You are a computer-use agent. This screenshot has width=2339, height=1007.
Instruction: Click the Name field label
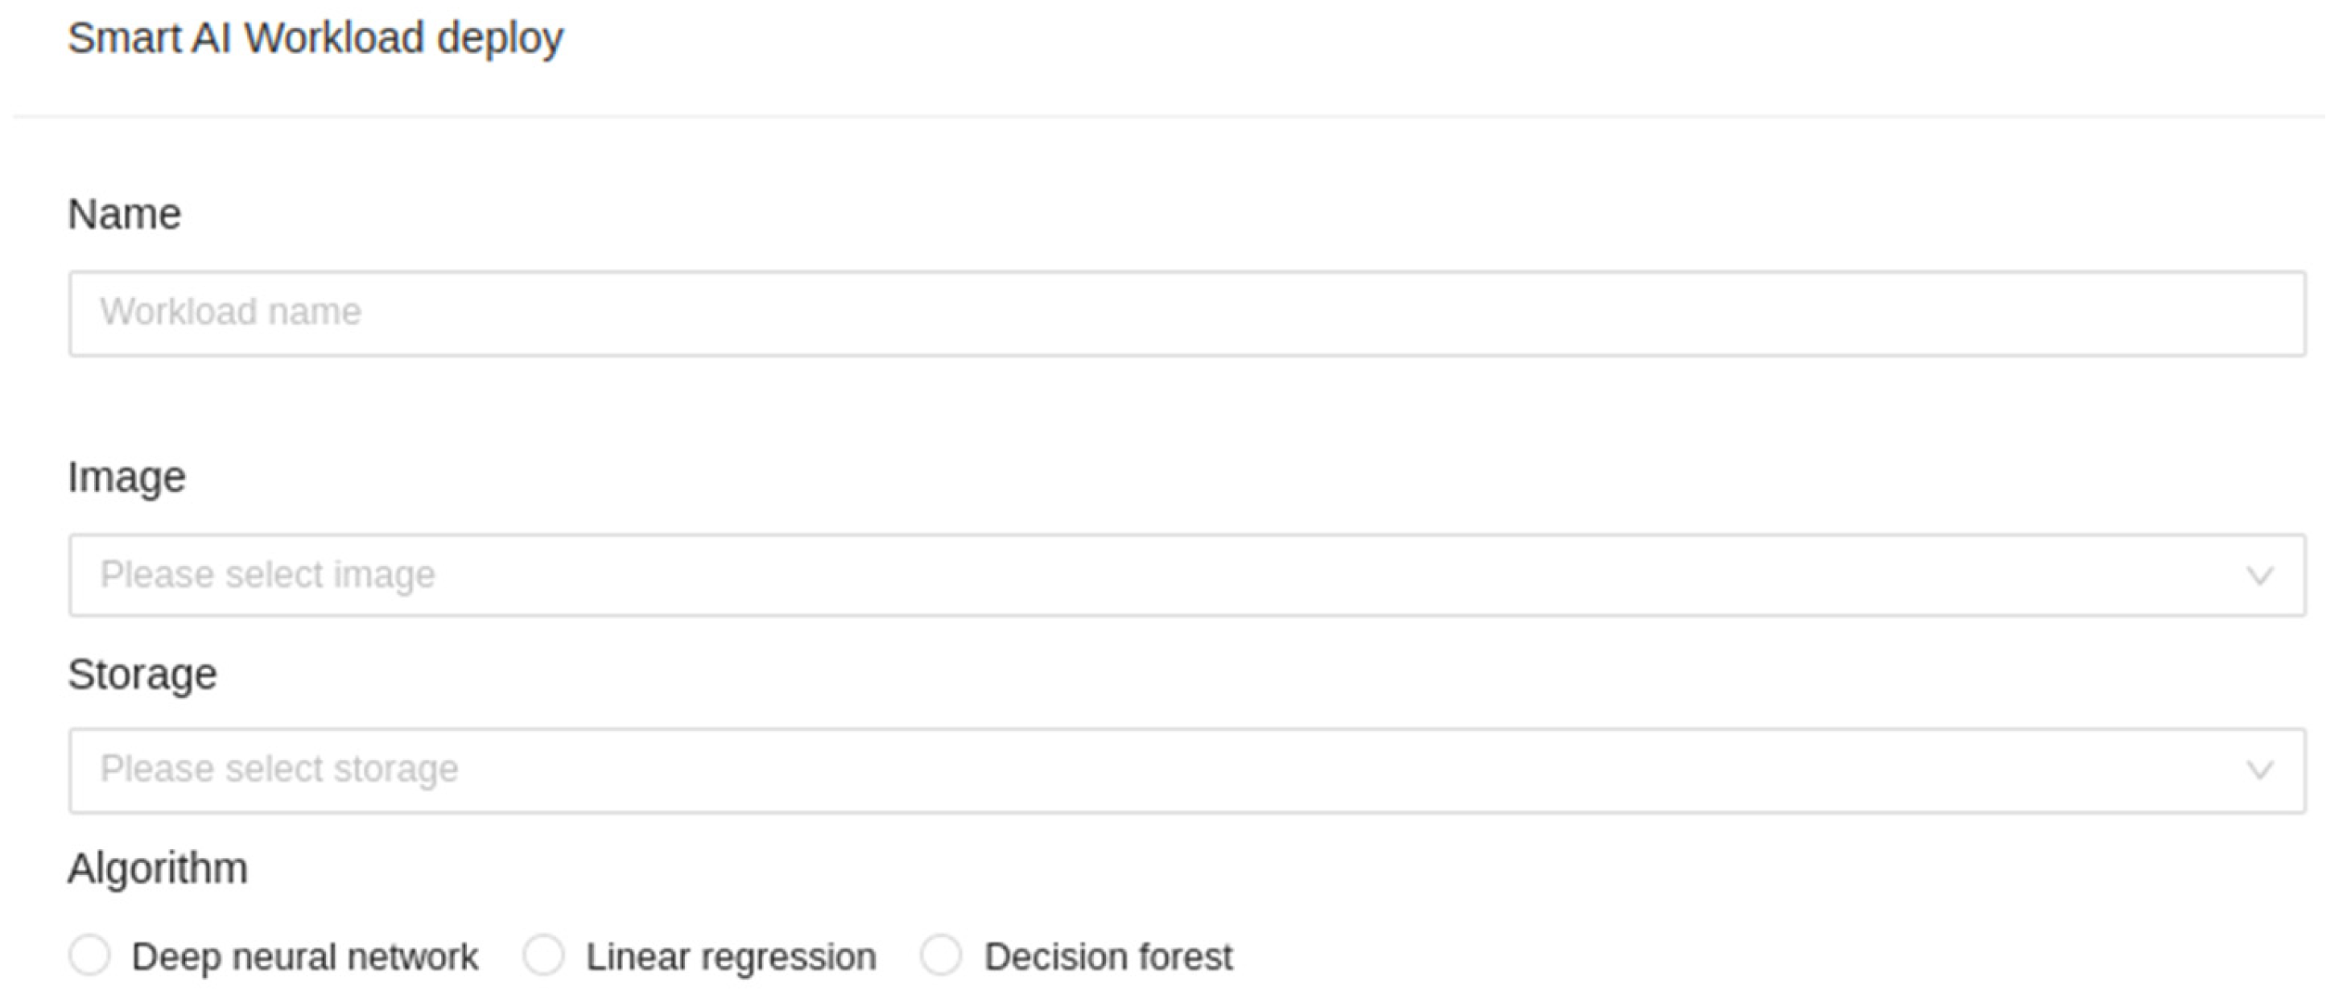(125, 215)
